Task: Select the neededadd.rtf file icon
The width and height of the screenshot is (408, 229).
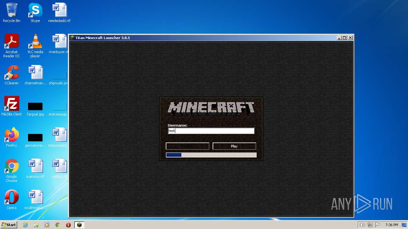Action: click(59, 13)
